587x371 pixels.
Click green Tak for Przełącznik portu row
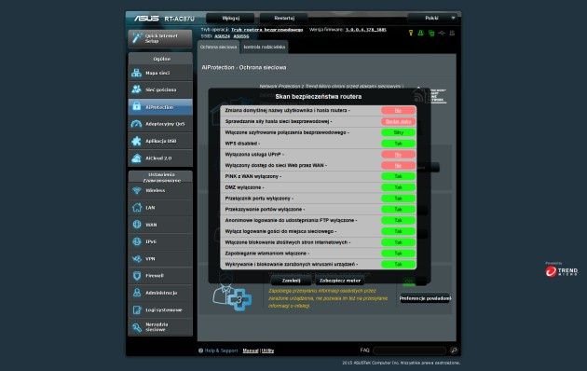tap(399, 199)
